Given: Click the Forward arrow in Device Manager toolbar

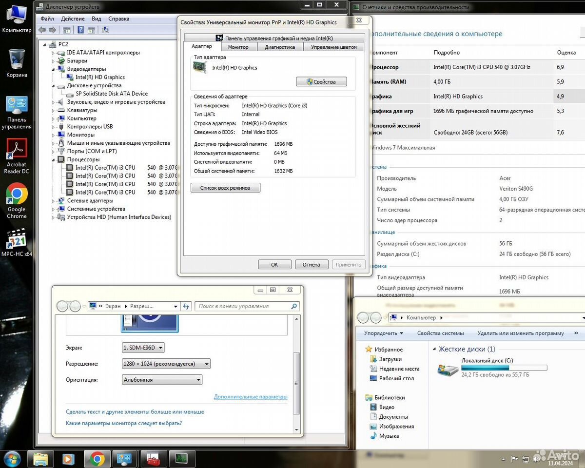Looking at the screenshot, I should pyautogui.click(x=52, y=30).
